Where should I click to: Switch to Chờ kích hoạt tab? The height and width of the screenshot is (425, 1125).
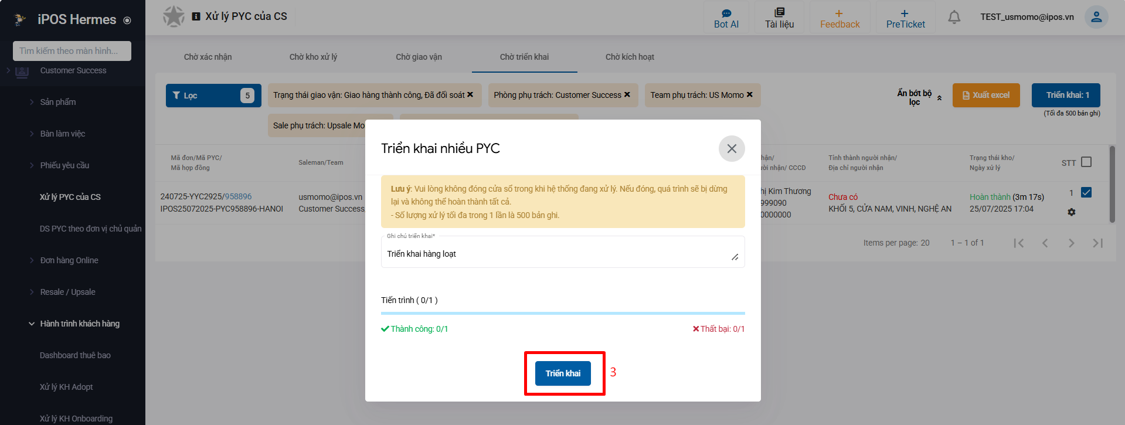630,57
